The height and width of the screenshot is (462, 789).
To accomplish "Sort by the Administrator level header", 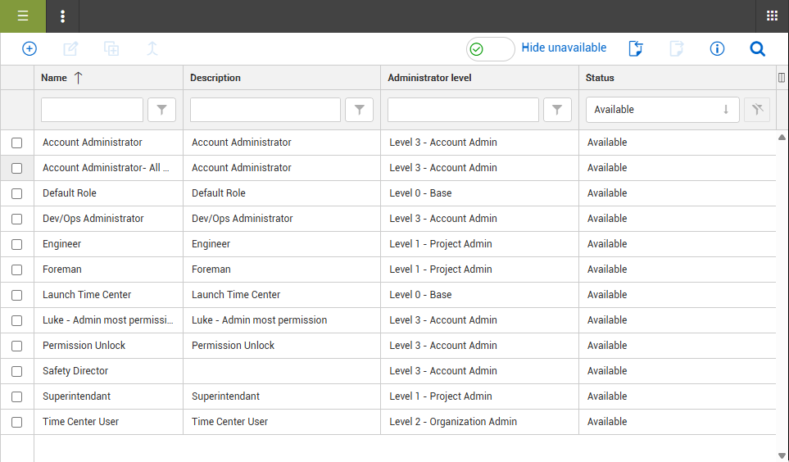I will coord(441,78).
